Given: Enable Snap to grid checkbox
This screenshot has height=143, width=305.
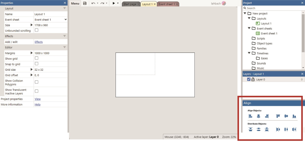Looking at the screenshot, I should point(36,64).
